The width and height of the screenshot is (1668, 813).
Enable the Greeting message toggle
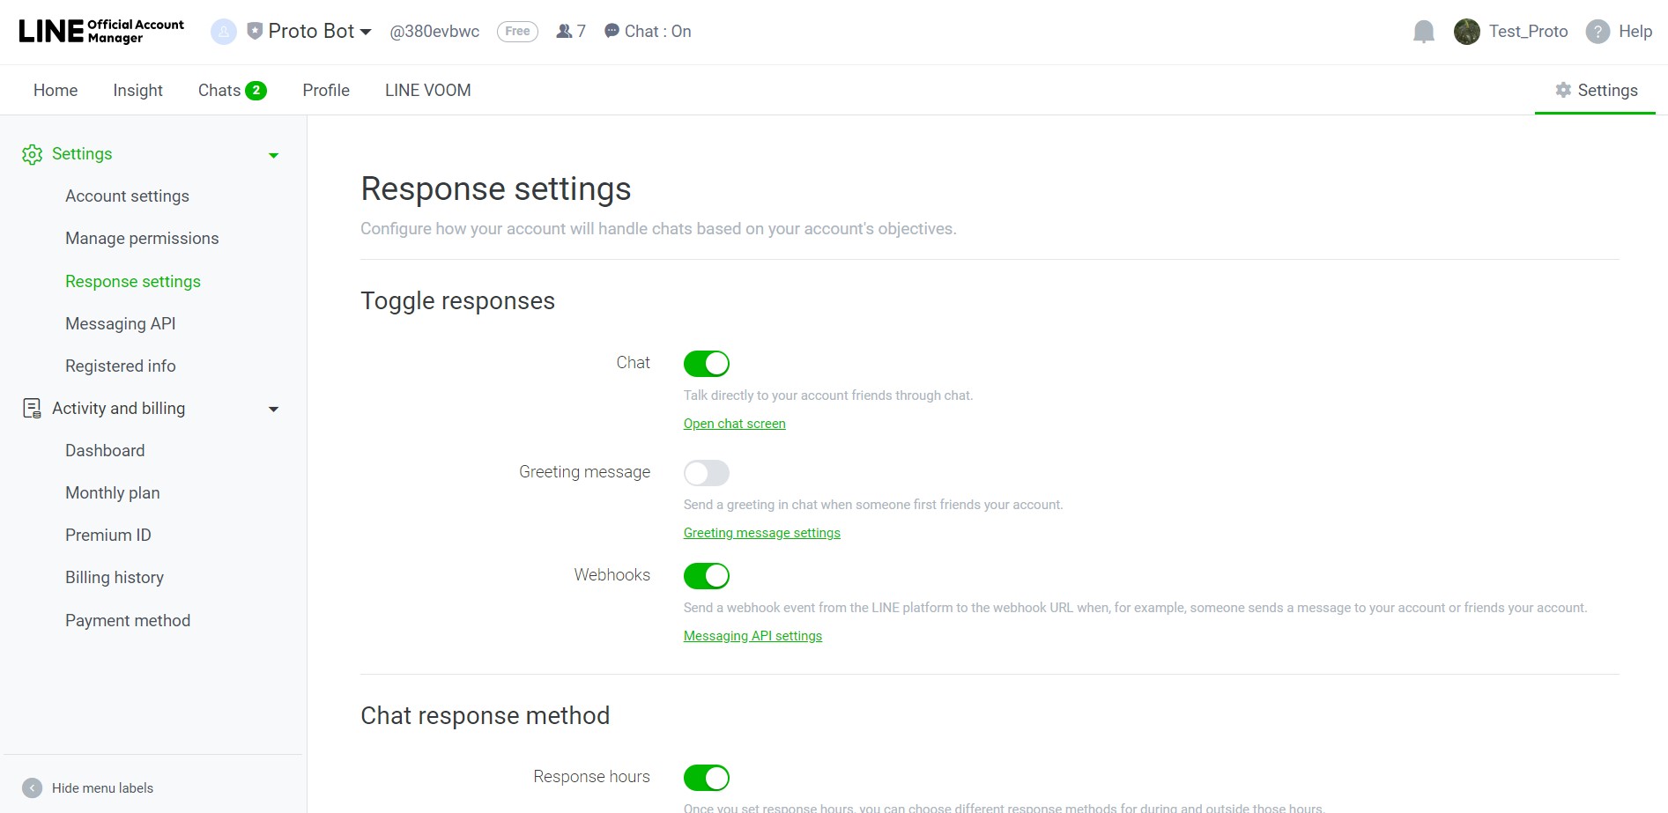tap(707, 473)
